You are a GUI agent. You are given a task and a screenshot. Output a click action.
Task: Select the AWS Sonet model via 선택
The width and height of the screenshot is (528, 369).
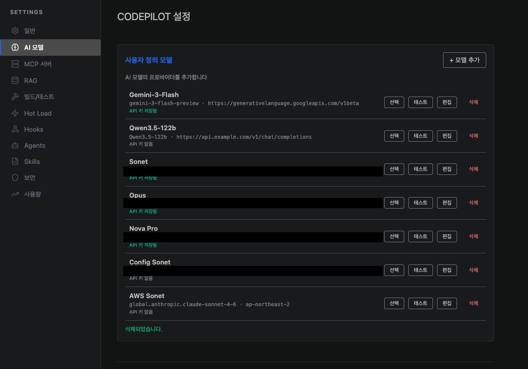(394, 303)
